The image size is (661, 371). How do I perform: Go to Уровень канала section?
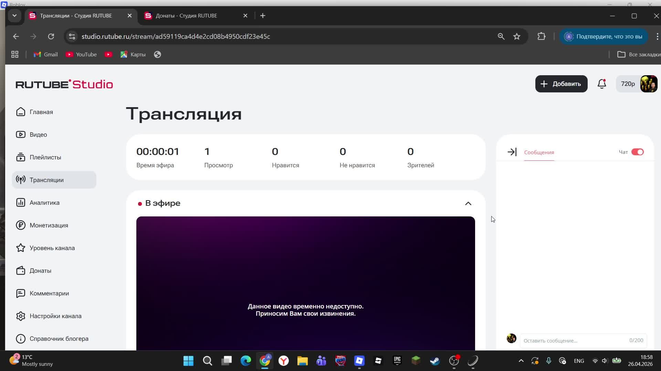(52, 248)
